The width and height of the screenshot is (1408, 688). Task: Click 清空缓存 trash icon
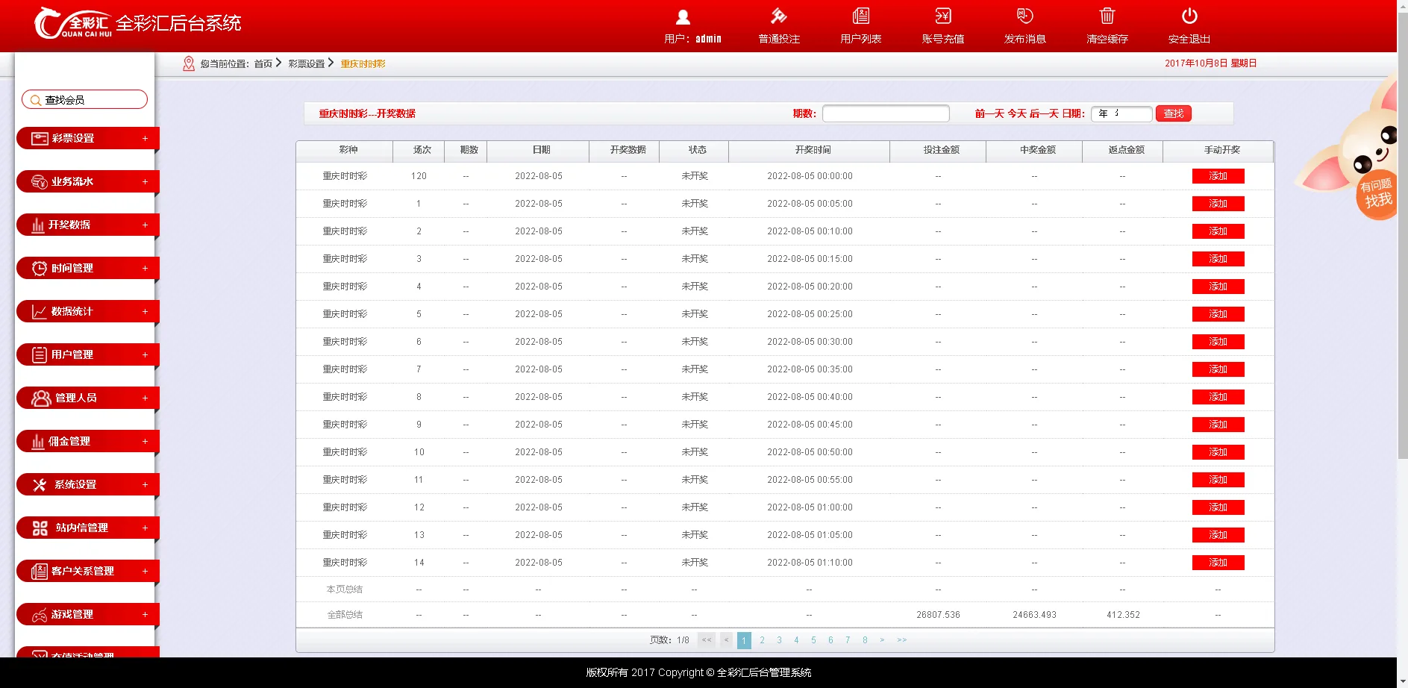click(1107, 16)
